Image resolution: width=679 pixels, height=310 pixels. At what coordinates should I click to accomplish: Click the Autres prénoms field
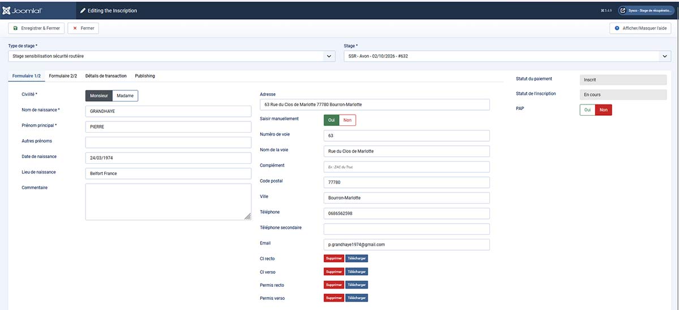[x=168, y=142]
